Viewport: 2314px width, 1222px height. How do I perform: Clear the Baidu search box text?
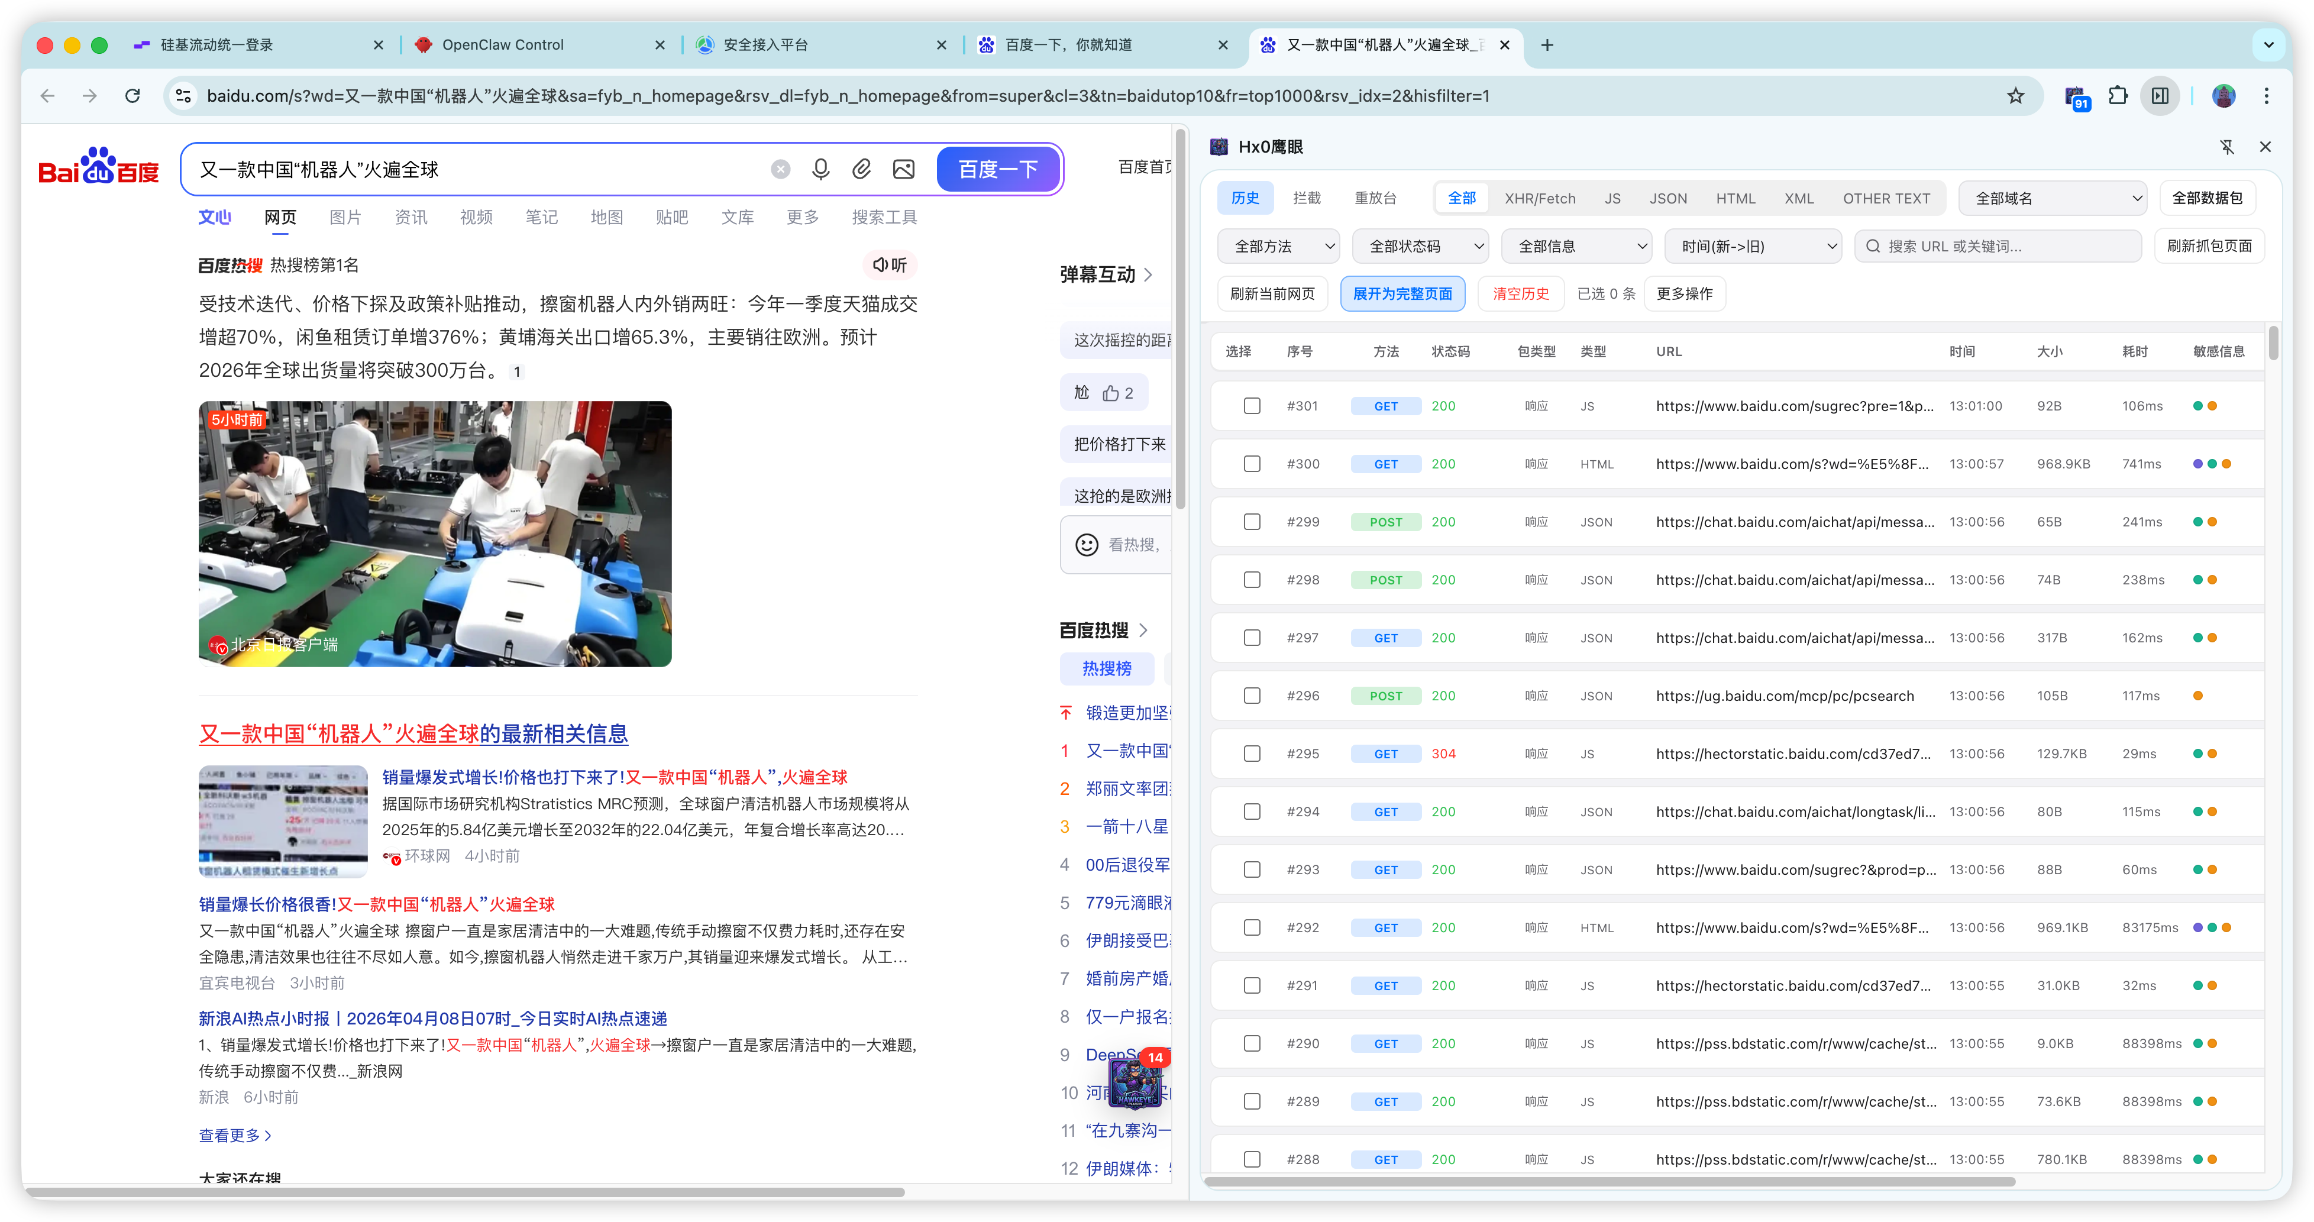tap(781, 170)
